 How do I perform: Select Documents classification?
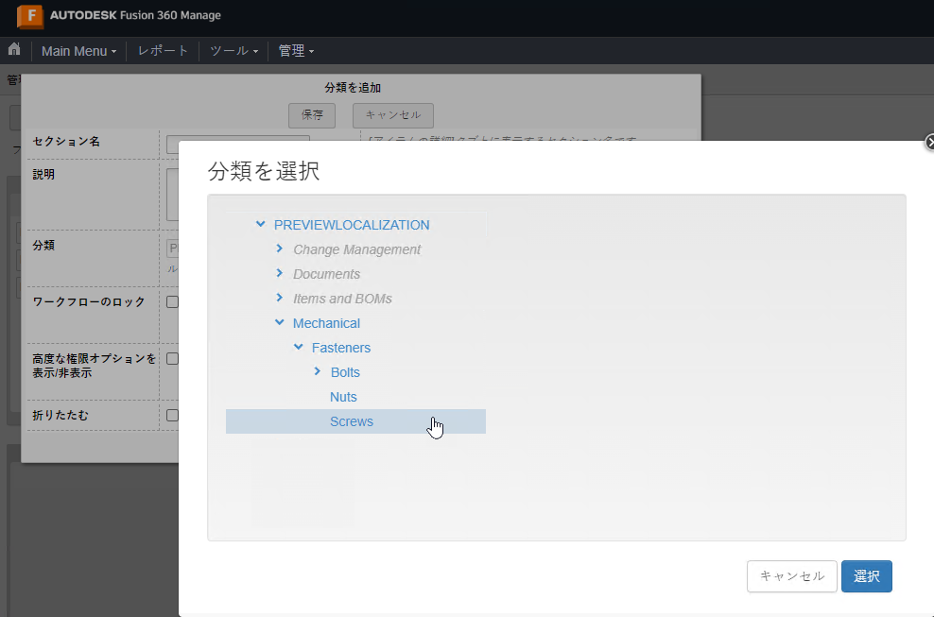coord(326,274)
